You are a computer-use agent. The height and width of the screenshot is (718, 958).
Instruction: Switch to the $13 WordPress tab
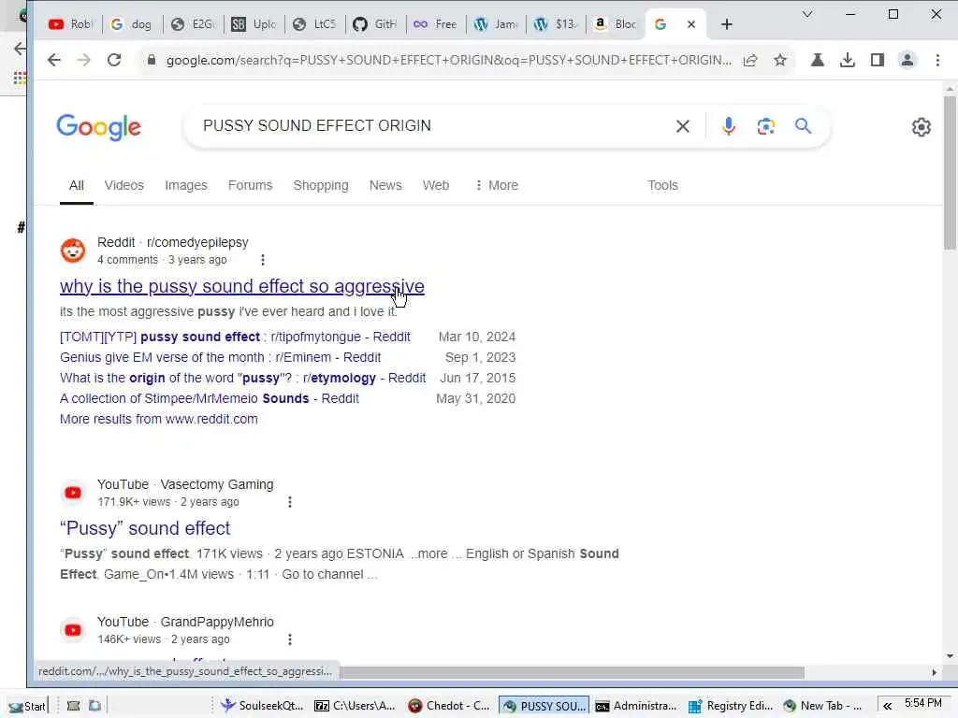pyautogui.click(x=556, y=24)
